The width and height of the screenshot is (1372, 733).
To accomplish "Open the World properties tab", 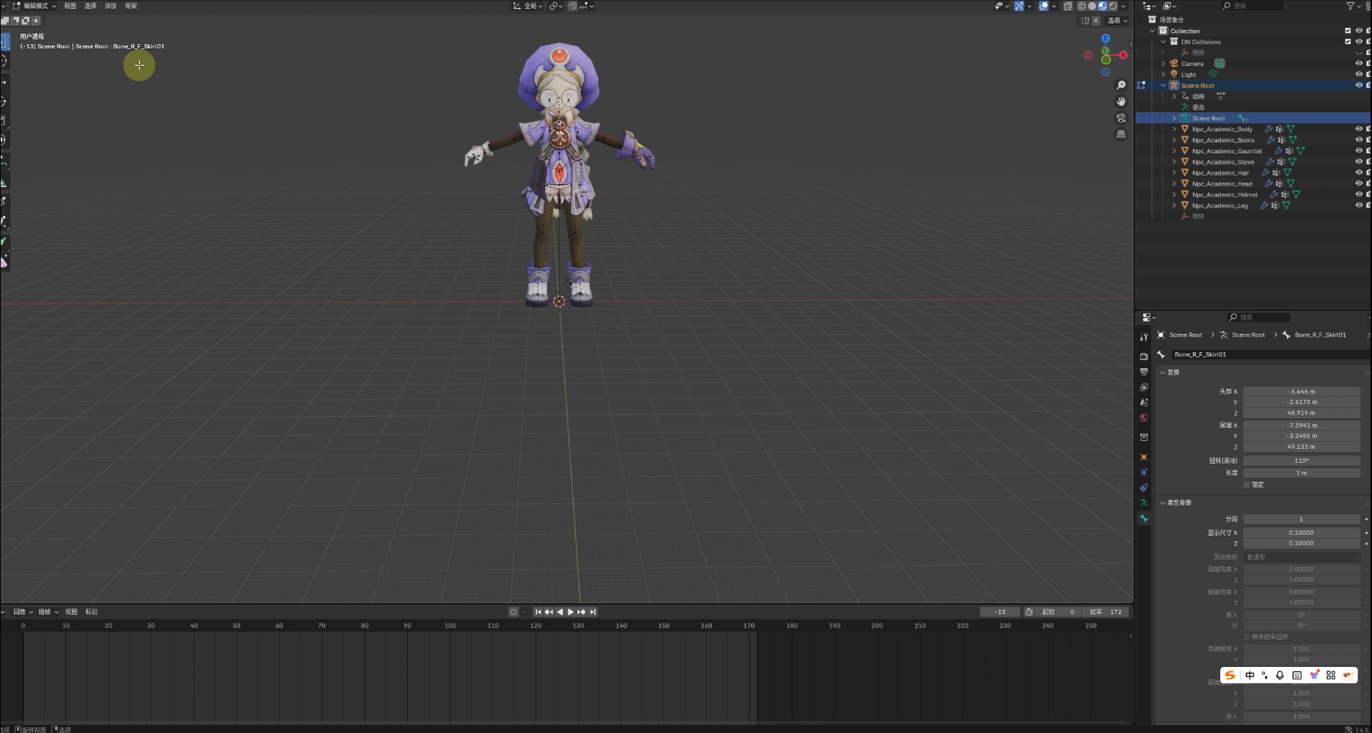I will (x=1144, y=417).
